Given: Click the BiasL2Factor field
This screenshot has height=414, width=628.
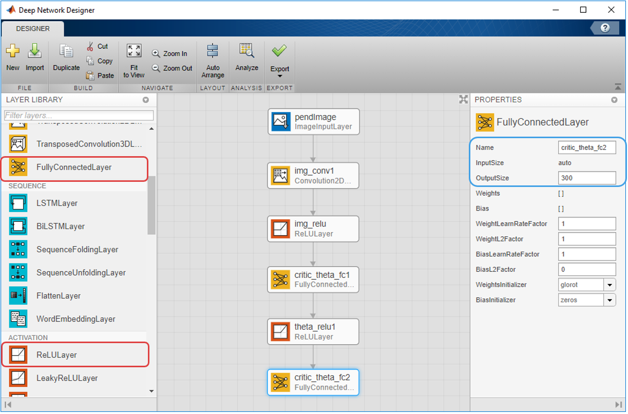Looking at the screenshot, I should pyautogui.click(x=587, y=269).
